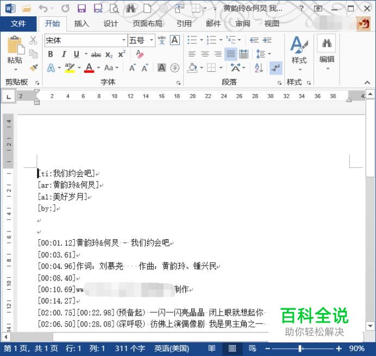This screenshot has width=376, height=356.
Task: Open the 文件 File tab
Action: click(18, 23)
